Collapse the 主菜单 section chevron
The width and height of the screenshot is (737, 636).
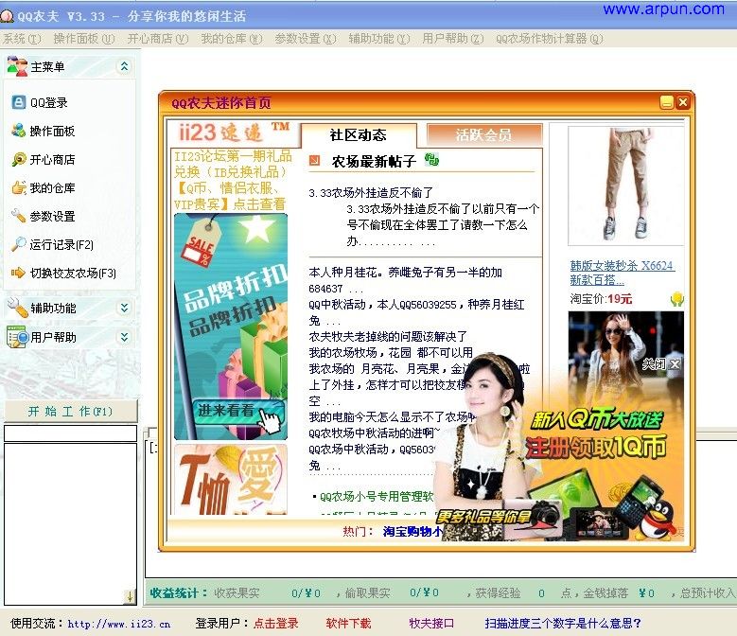point(124,66)
